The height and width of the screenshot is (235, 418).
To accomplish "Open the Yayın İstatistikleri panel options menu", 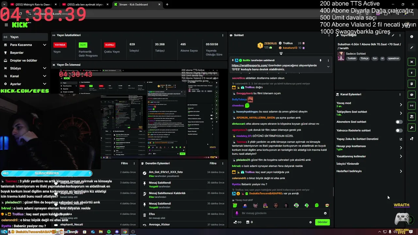I will [x=223, y=35].
